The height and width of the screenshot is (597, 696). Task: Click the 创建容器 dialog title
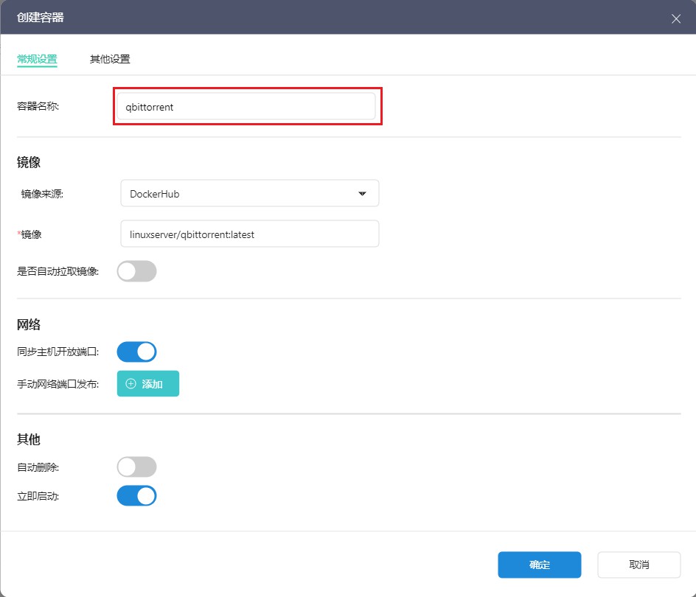(41, 17)
